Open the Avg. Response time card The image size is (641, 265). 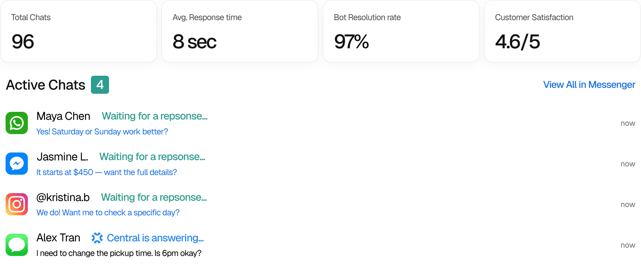click(240, 31)
